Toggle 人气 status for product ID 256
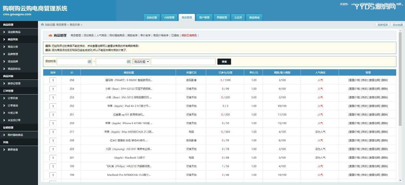 pos(320,80)
